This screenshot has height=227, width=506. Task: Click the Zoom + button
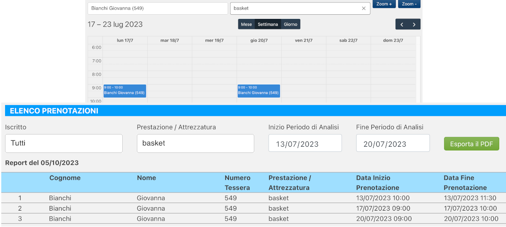(x=384, y=4)
